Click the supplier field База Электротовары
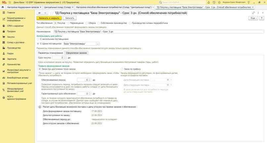267x143 pixels. click(x=80, y=44)
